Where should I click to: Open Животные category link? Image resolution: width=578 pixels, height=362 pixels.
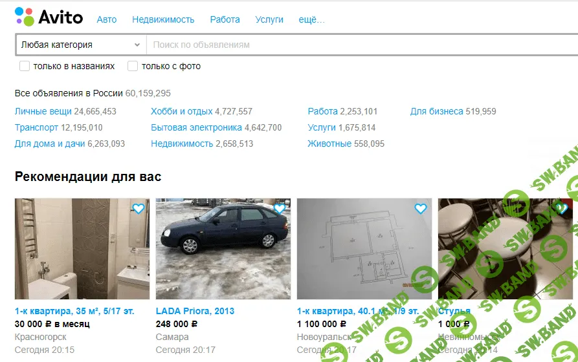(329, 144)
